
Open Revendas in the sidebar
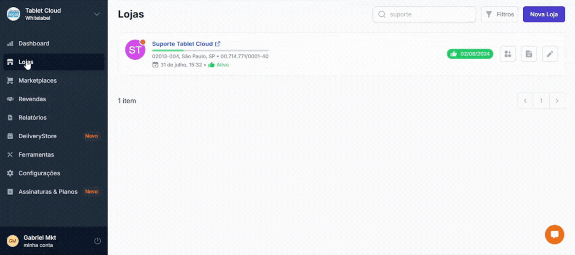[32, 99]
